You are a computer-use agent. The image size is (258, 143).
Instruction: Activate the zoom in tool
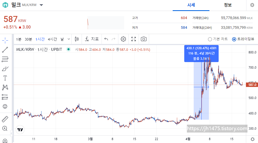point(5,129)
